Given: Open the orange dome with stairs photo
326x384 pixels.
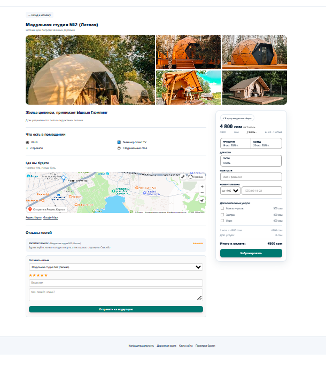Looking at the screenshot, I should click(188, 52).
